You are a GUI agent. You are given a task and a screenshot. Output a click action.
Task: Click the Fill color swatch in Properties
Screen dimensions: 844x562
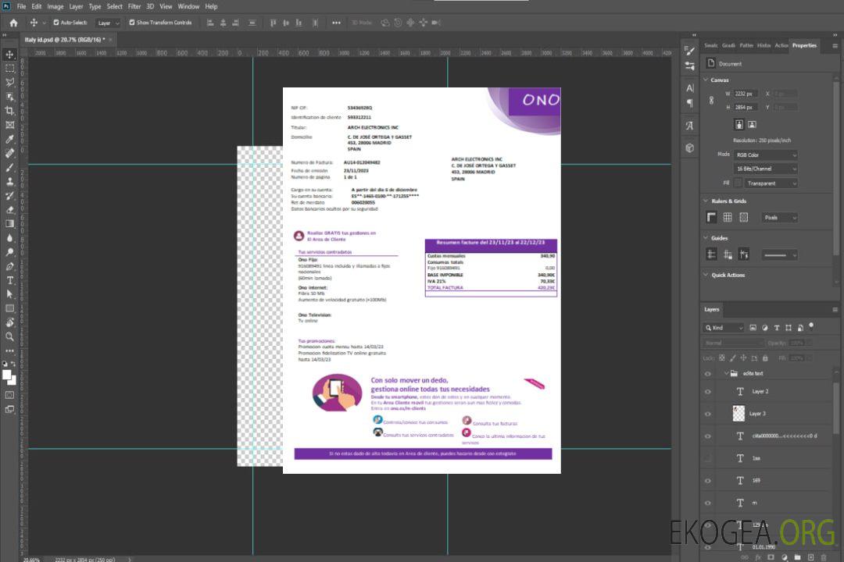point(739,183)
